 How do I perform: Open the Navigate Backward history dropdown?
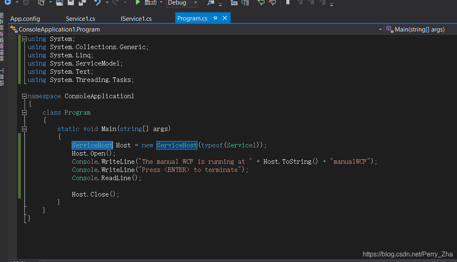[17, 2]
